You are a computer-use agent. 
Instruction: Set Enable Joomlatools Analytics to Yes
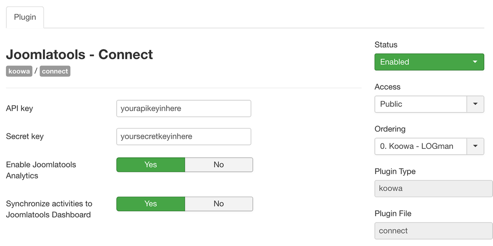(x=150, y=165)
